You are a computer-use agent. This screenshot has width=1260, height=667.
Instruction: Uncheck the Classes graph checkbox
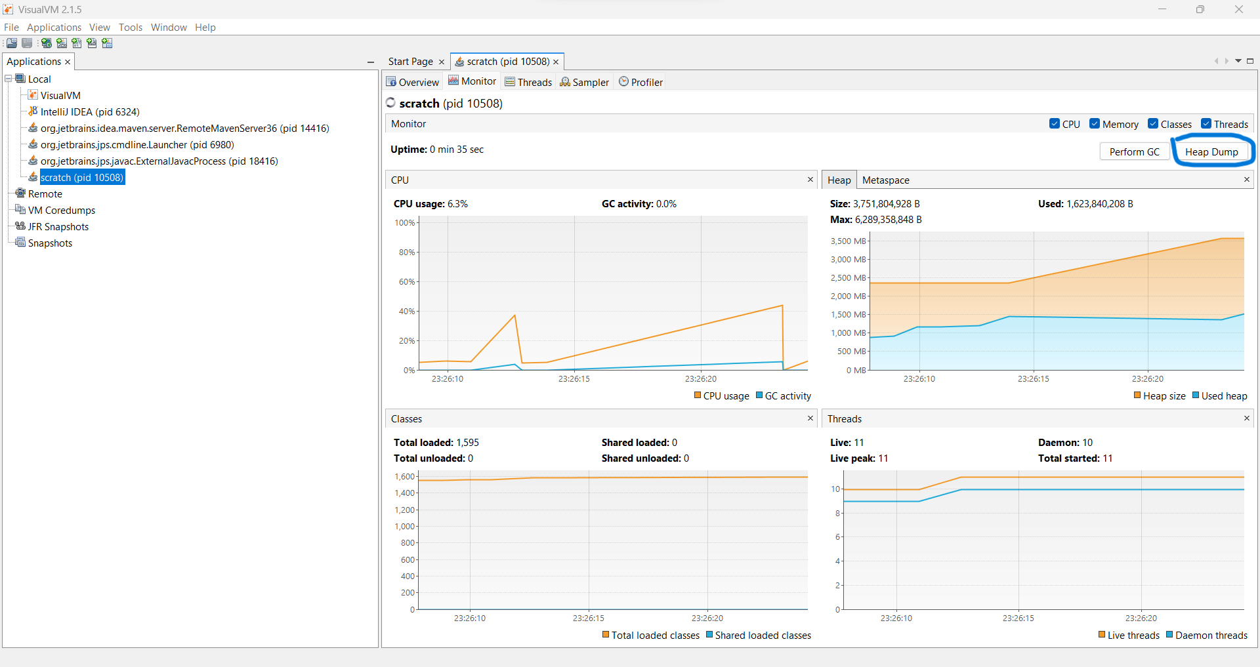(x=1153, y=123)
